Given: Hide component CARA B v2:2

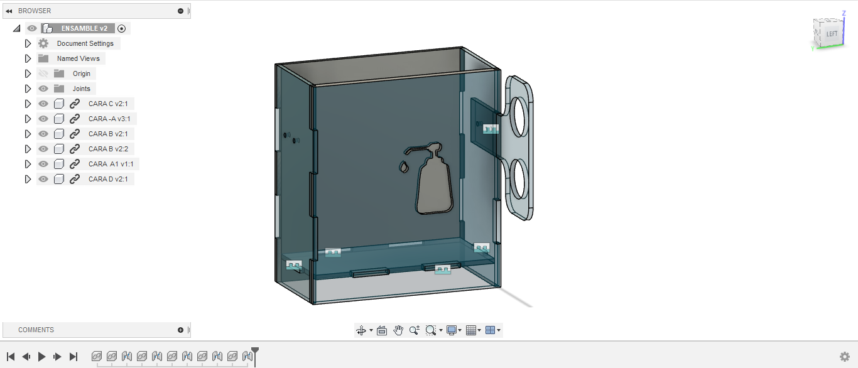Looking at the screenshot, I should [x=43, y=149].
